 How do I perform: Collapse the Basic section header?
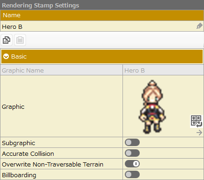[x=102, y=57]
